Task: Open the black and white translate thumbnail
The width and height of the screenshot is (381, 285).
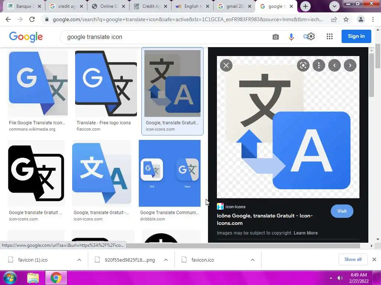Action: coord(36,173)
